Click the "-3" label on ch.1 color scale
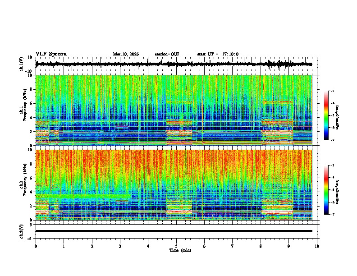The height and width of the screenshot is (276, 357). pos(332,91)
